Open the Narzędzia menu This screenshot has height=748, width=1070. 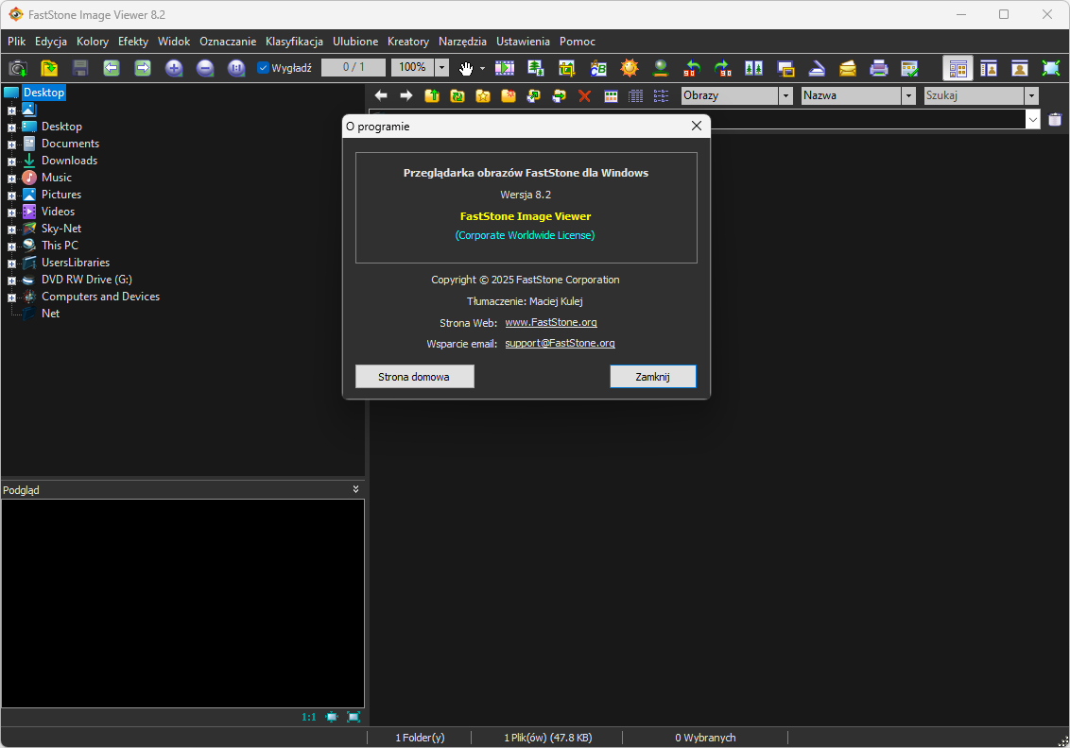click(x=462, y=42)
